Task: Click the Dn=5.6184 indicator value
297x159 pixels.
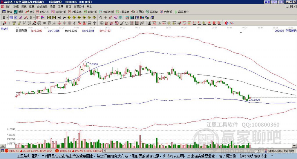Action: click(x=88, y=31)
